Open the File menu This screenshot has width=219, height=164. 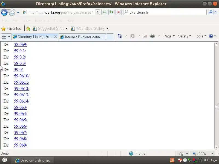pyautogui.click(x=5, y=21)
